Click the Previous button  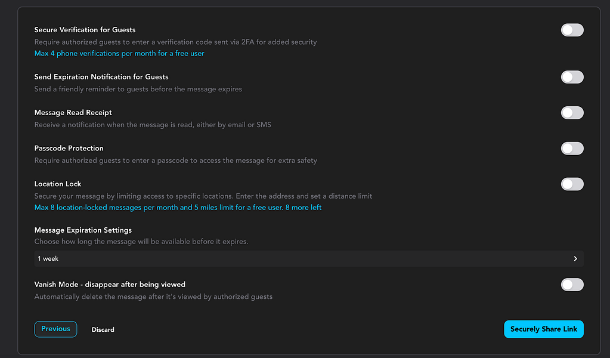tap(55, 329)
